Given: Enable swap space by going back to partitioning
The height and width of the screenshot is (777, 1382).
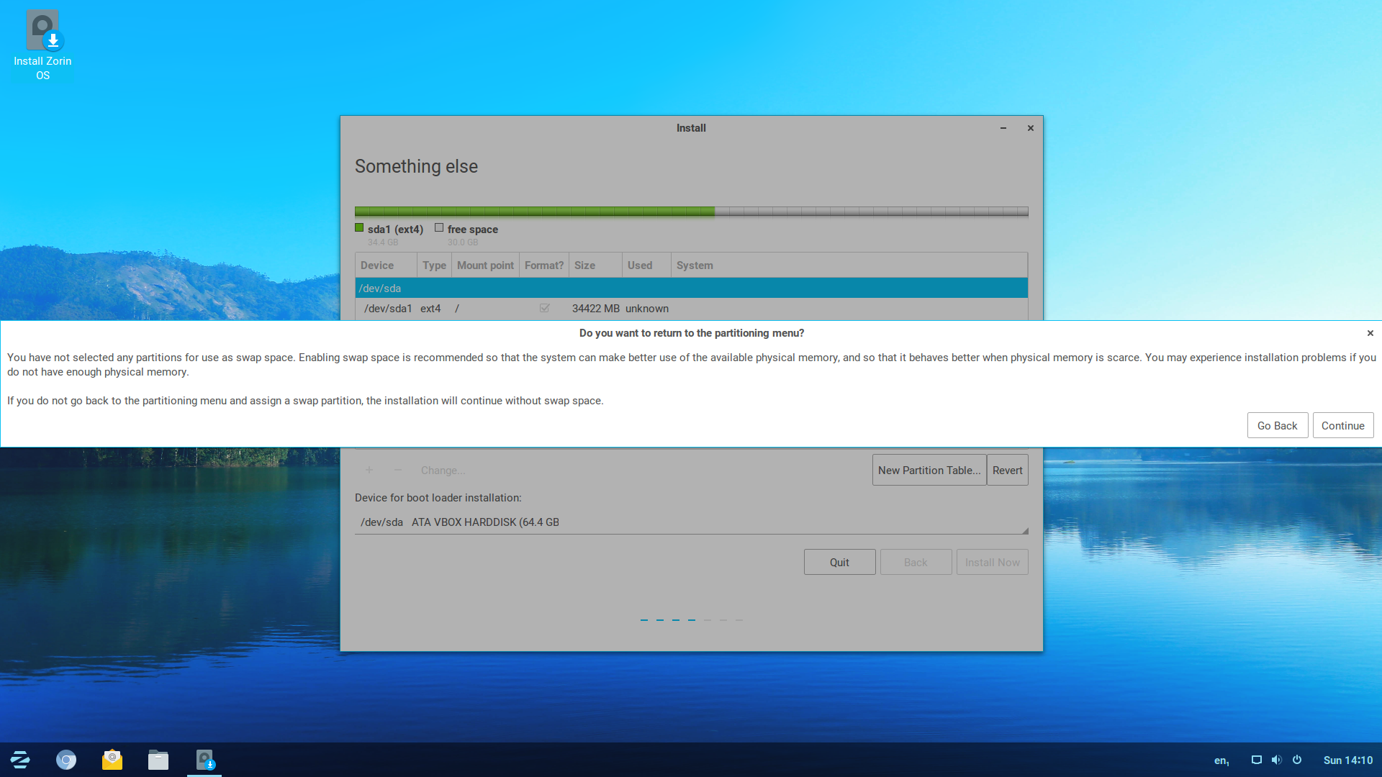Looking at the screenshot, I should [1275, 425].
